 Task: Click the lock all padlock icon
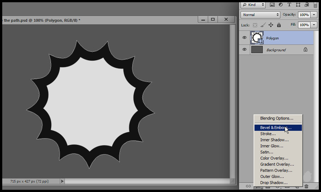click(279, 25)
